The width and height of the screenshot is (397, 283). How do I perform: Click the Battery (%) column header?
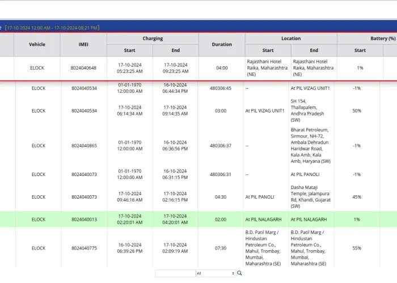click(x=383, y=38)
